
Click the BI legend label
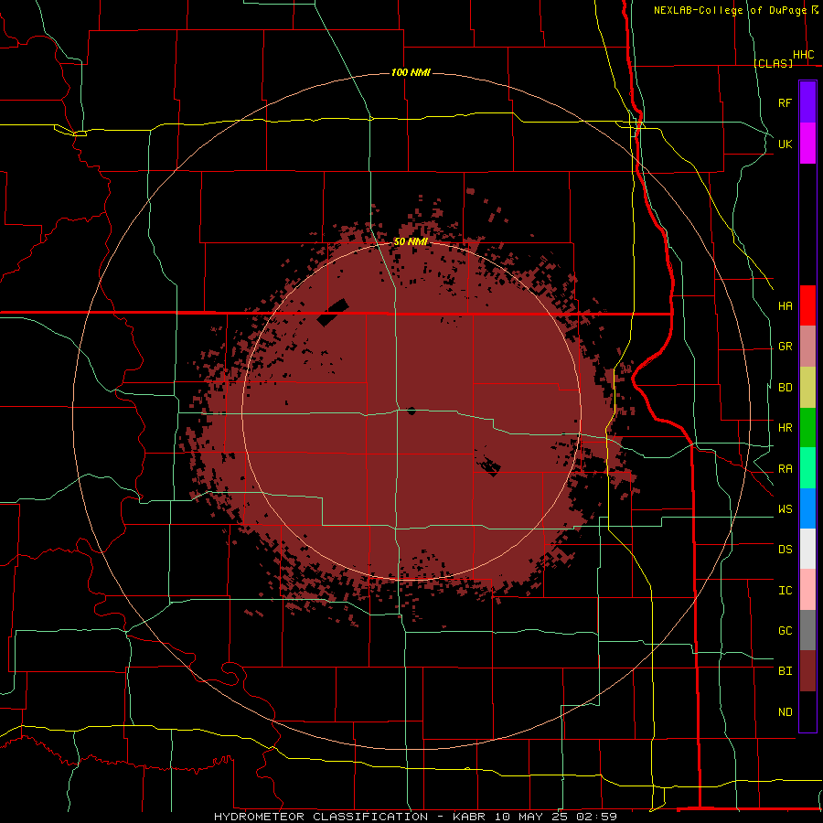[786, 671]
